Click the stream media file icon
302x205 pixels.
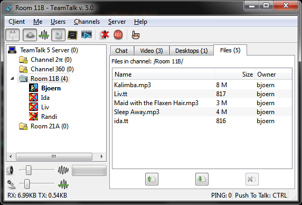coord(87,35)
